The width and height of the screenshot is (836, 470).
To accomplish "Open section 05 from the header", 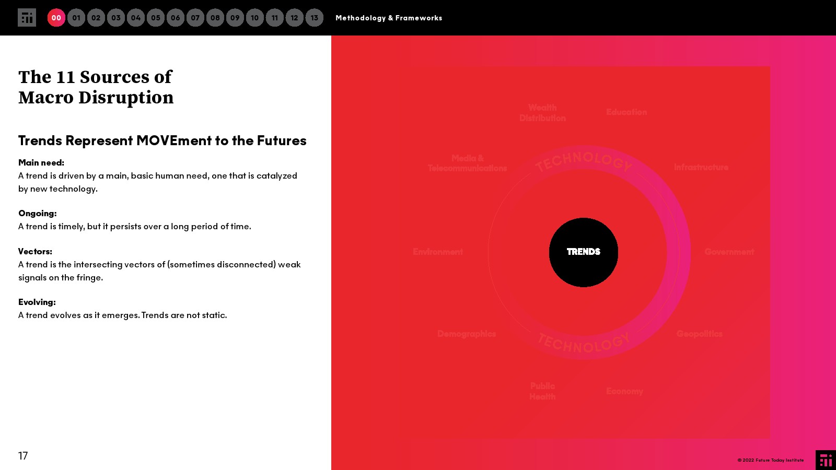I will (x=156, y=18).
